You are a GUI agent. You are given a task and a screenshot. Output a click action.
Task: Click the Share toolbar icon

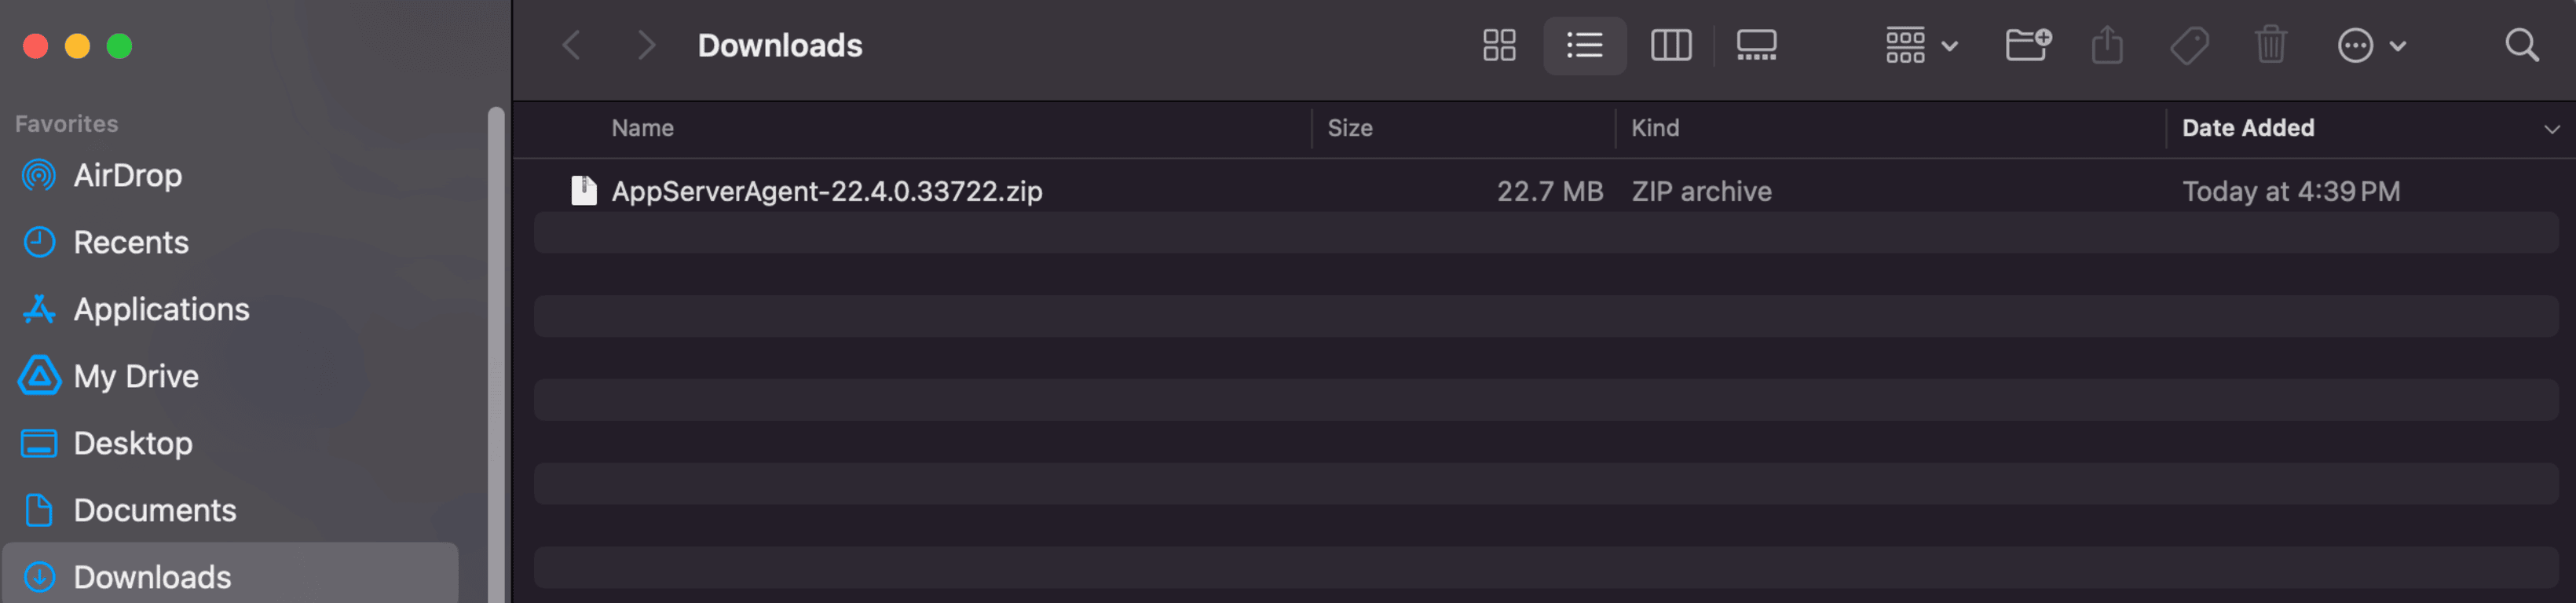[x=2107, y=45]
